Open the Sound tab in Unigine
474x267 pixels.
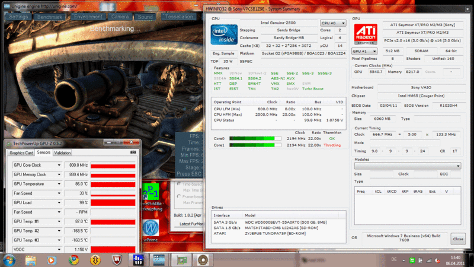click(x=145, y=17)
